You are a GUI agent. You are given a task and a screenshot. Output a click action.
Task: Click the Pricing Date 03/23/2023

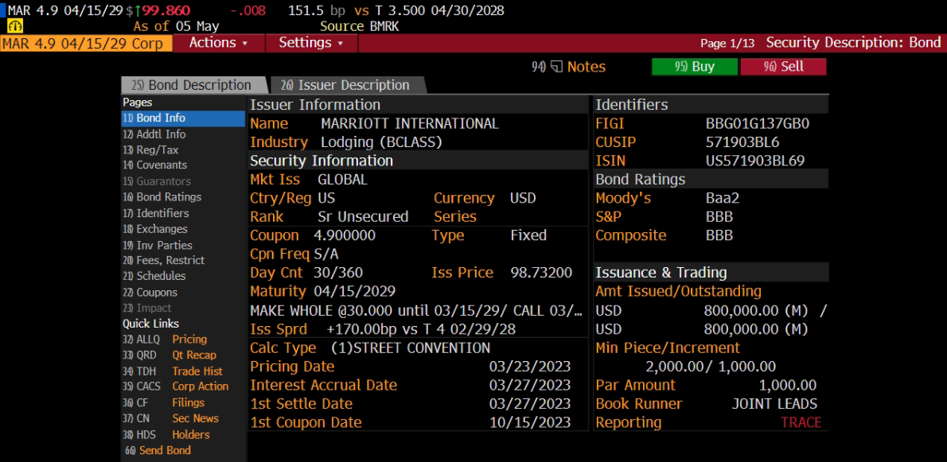[x=530, y=367]
